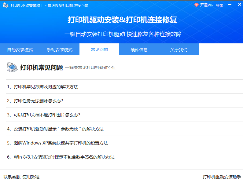This screenshot has height=183, width=243.
Task: Click the printer icon beside 打印机常见问题
Action: pyautogui.click(x=12, y=67)
